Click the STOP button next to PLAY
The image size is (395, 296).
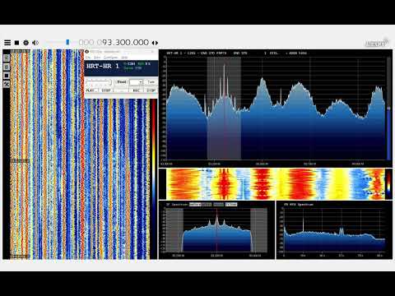click(x=106, y=90)
